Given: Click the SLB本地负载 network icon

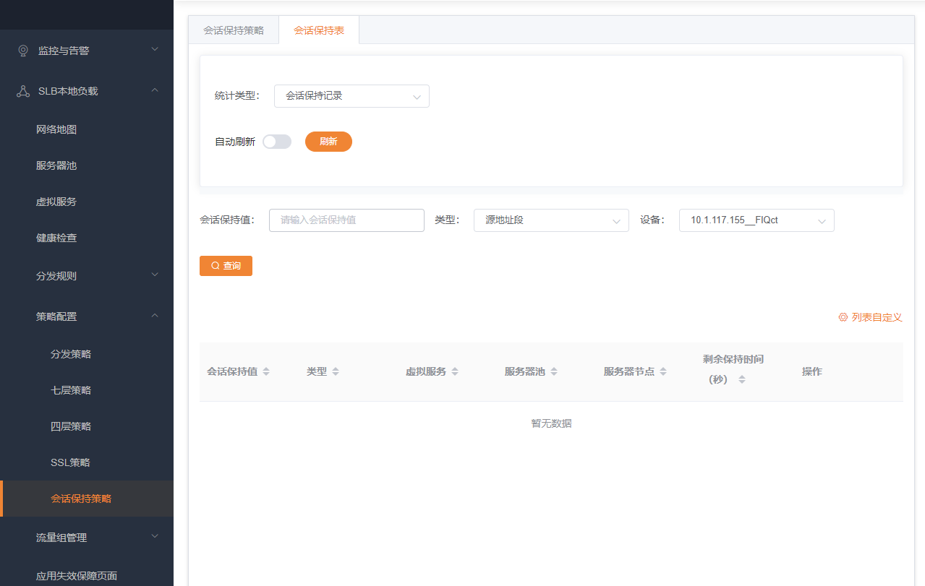Looking at the screenshot, I should (x=23, y=91).
